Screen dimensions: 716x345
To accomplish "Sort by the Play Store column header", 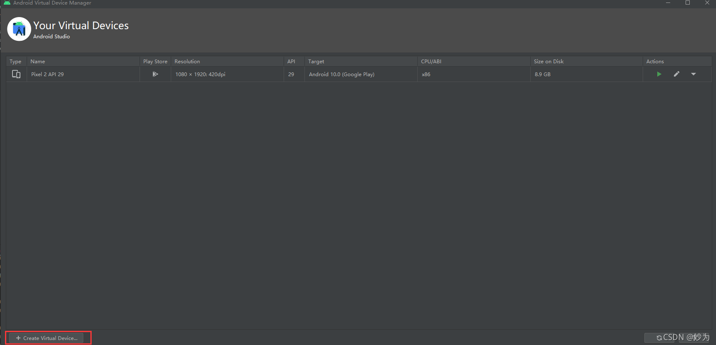I will coord(155,61).
